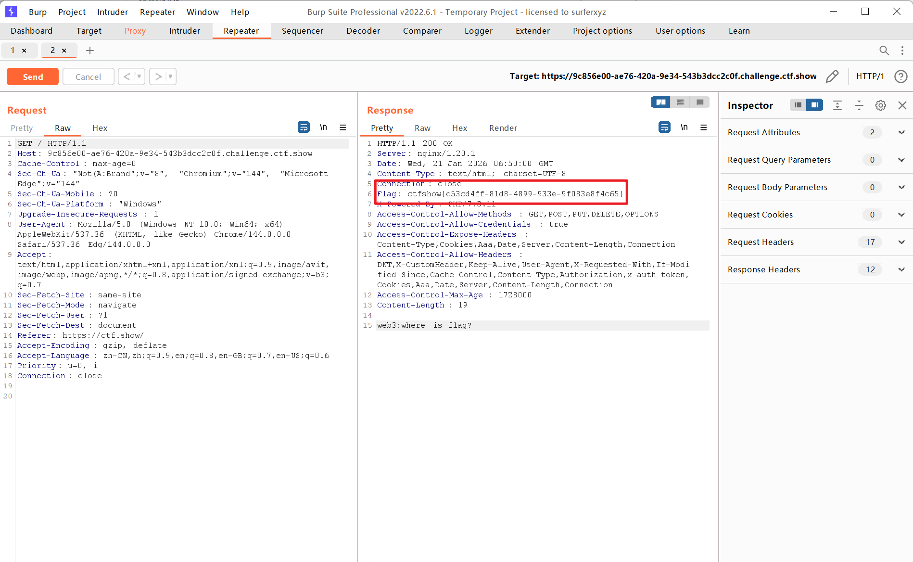Open the Comparer tab
The image size is (913, 562).
[422, 31]
